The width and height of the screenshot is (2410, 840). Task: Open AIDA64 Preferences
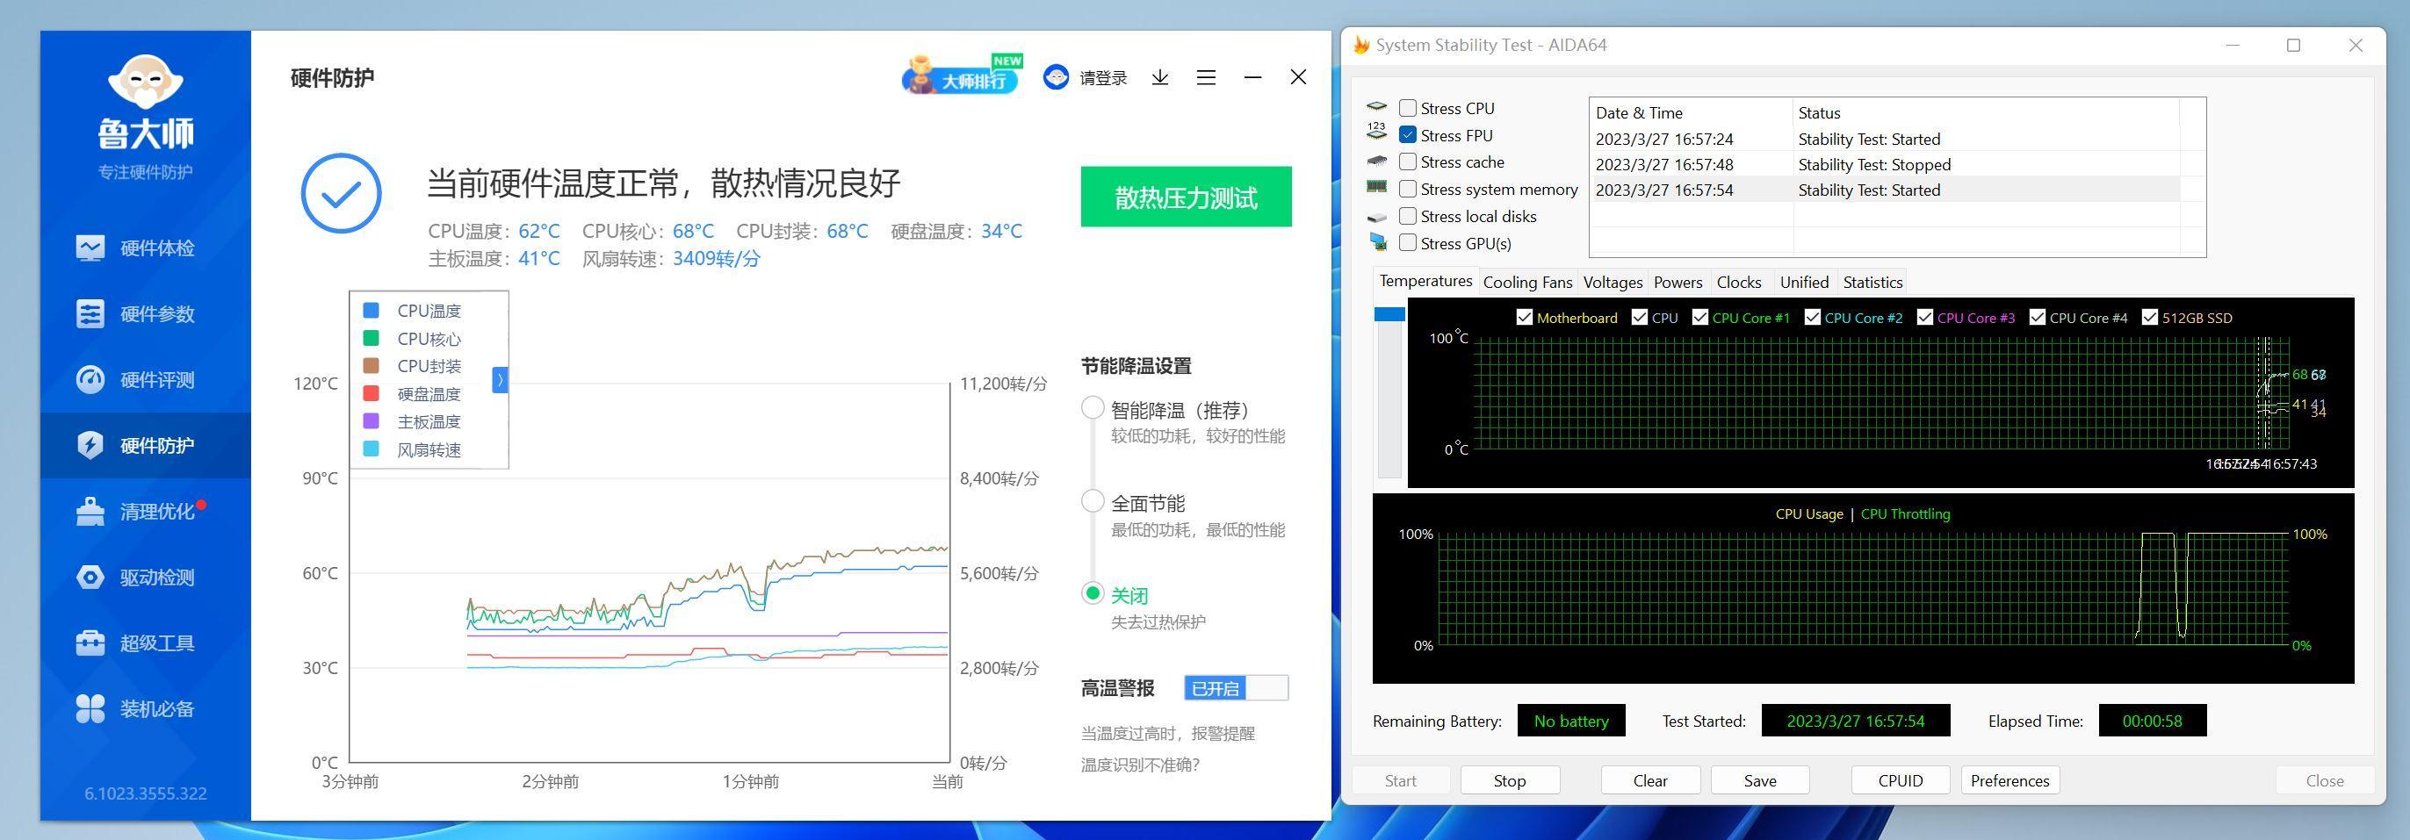[2010, 780]
